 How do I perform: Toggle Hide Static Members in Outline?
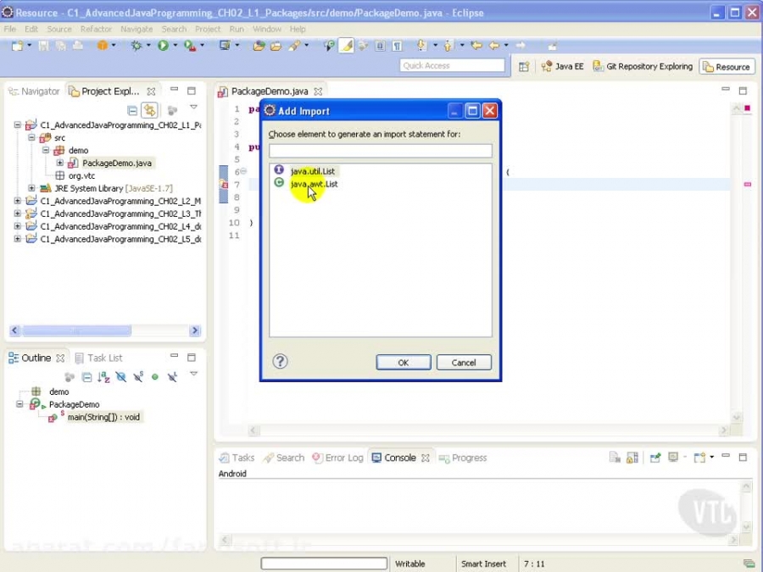[138, 377]
